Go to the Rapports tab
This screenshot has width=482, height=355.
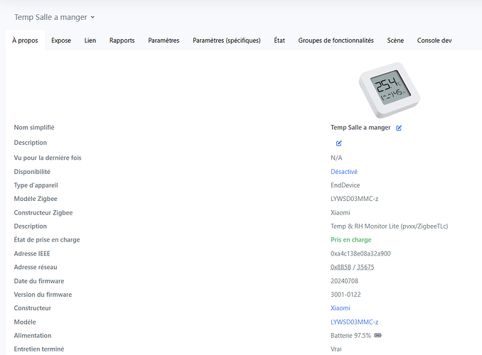[x=122, y=40]
